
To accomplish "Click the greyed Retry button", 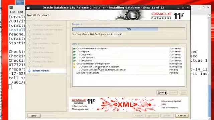I will (174, 93).
